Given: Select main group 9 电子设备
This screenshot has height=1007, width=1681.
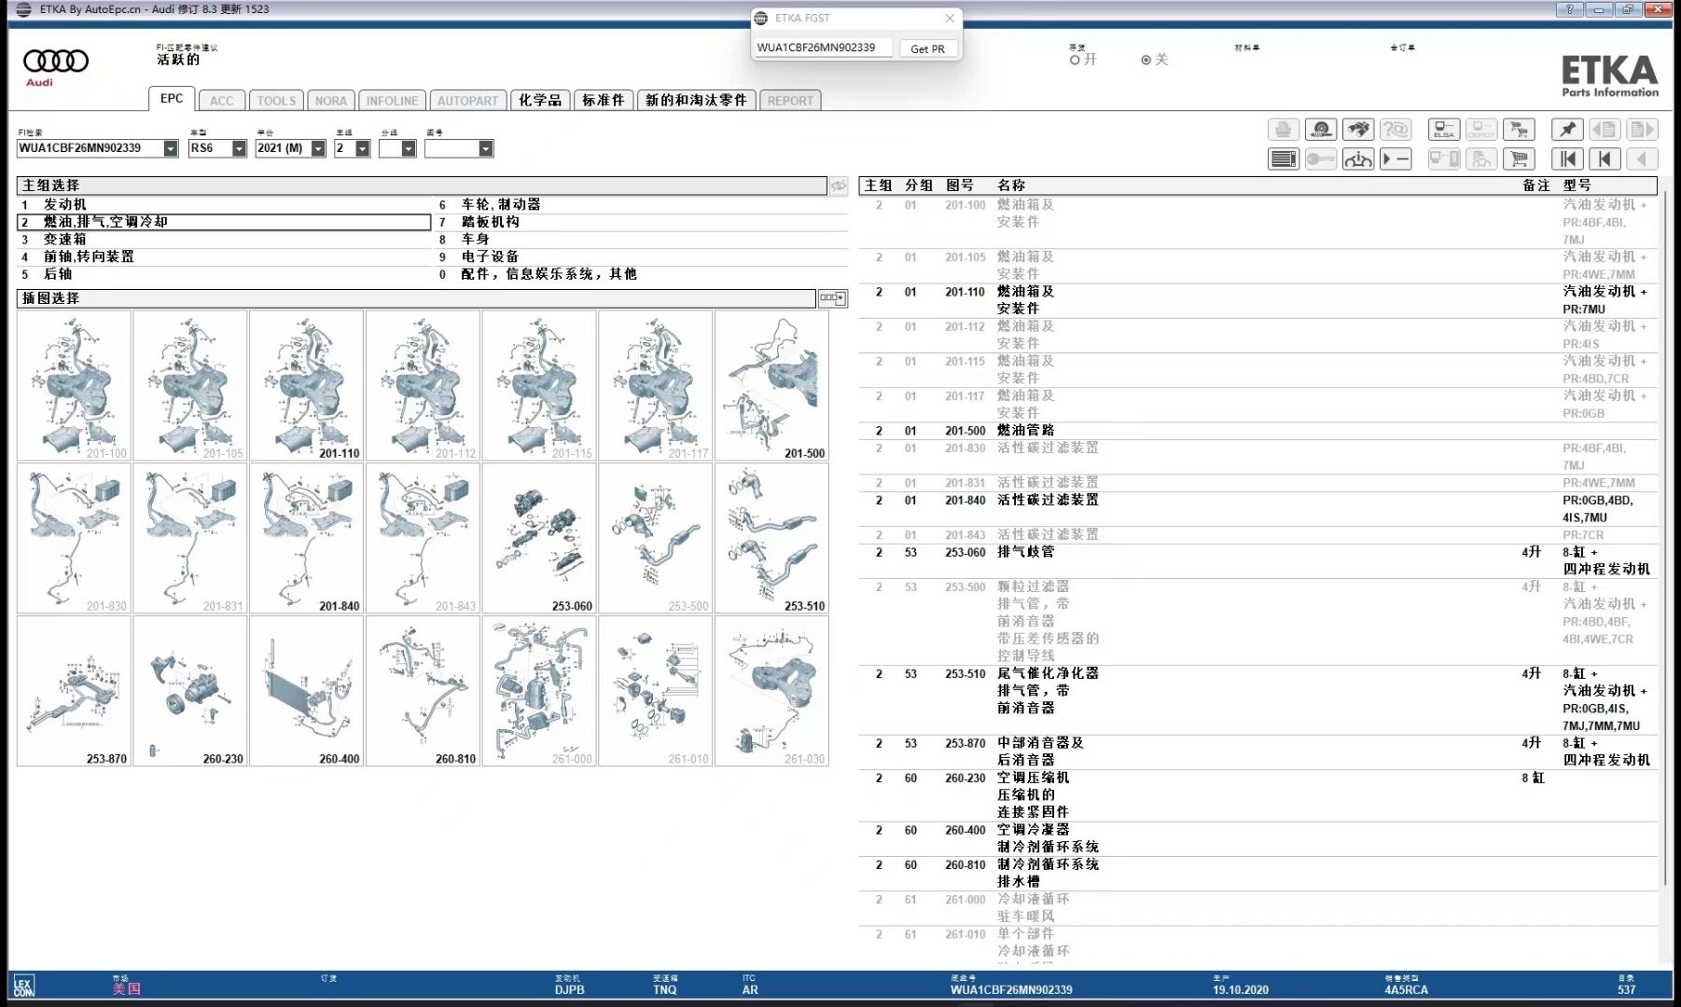Looking at the screenshot, I should point(641,256).
